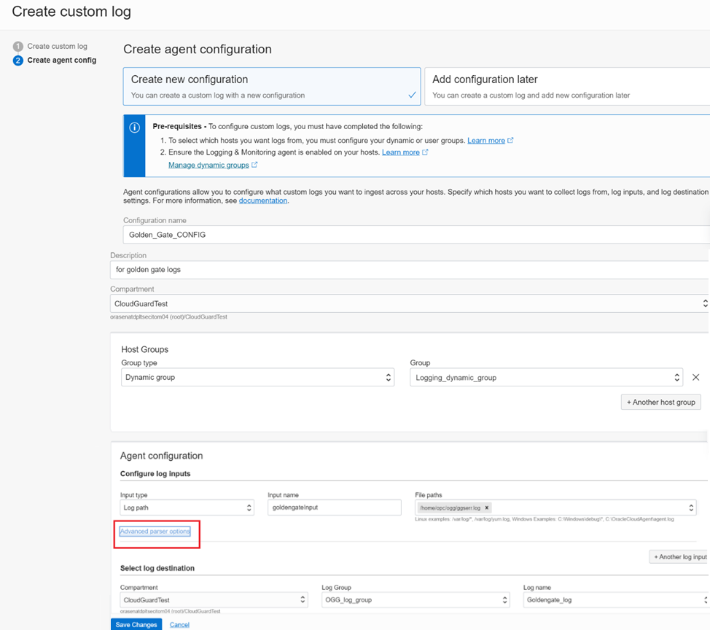The height and width of the screenshot is (630, 710).
Task: Click step 1 Create custom log
Action: click(57, 47)
